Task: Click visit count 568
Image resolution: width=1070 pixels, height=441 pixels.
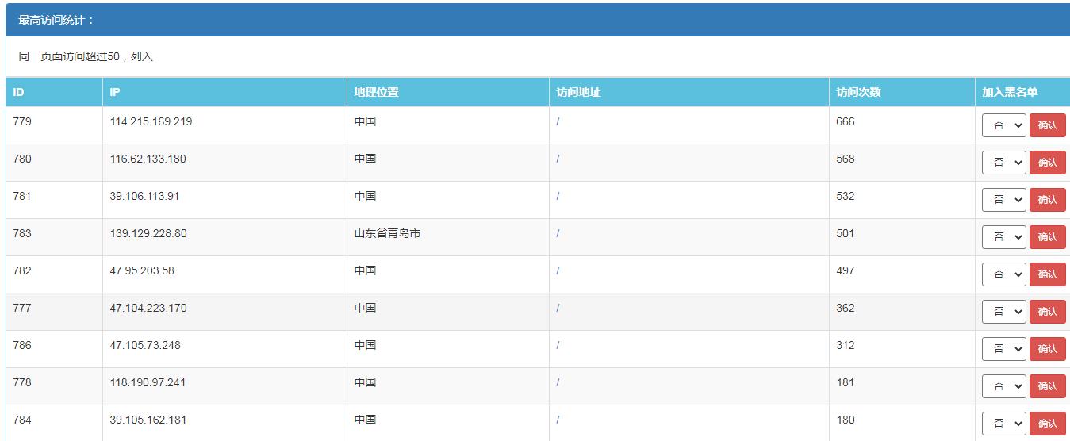Action: coord(846,159)
